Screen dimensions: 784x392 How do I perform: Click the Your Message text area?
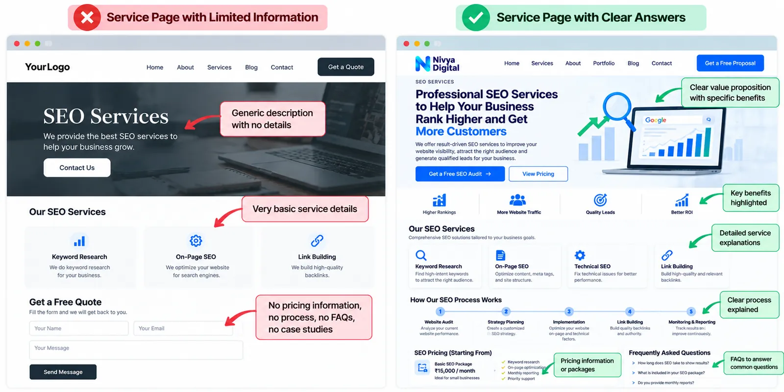(x=136, y=350)
